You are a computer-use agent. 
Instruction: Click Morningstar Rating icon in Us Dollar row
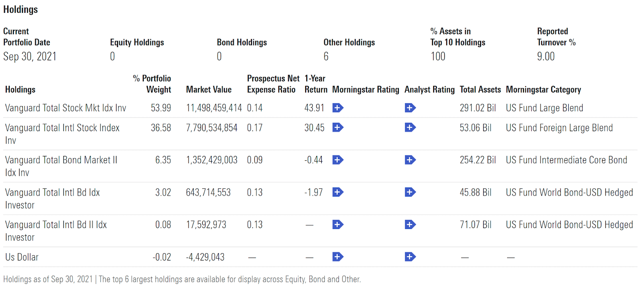pyautogui.click(x=338, y=257)
